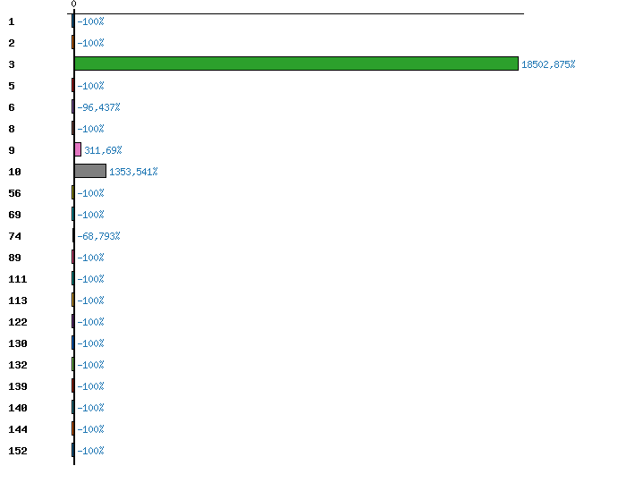The height and width of the screenshot is (491, 626).
Task: Select row label 10 on the left axis
Action: 14,172
